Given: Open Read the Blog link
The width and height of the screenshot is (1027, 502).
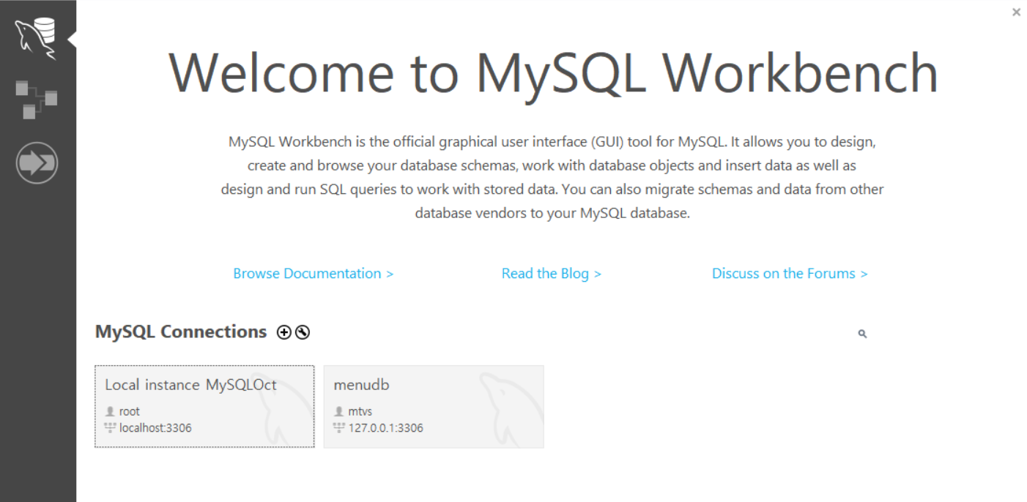Looking at the screenshot, I should 552,273.
